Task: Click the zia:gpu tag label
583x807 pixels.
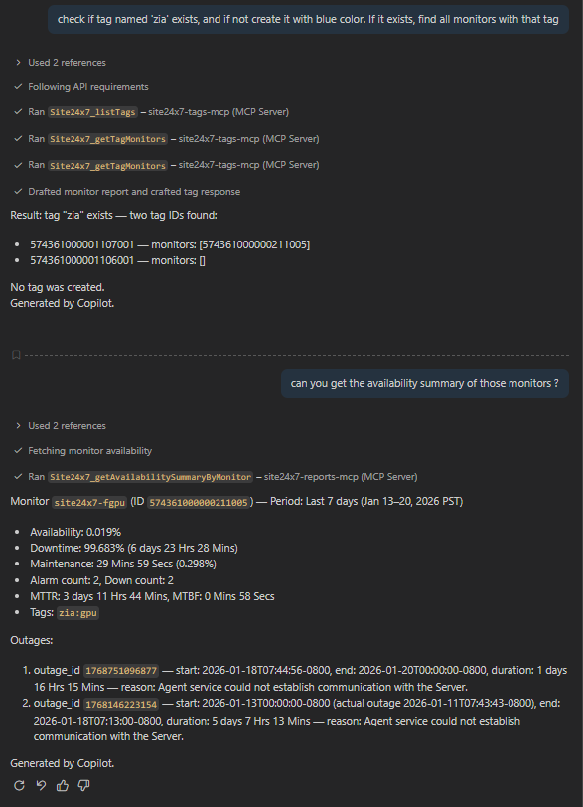Action: point(77,613)
